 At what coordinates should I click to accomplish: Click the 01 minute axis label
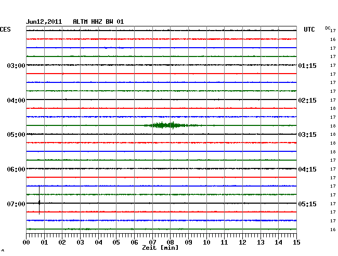coord(44,243)
